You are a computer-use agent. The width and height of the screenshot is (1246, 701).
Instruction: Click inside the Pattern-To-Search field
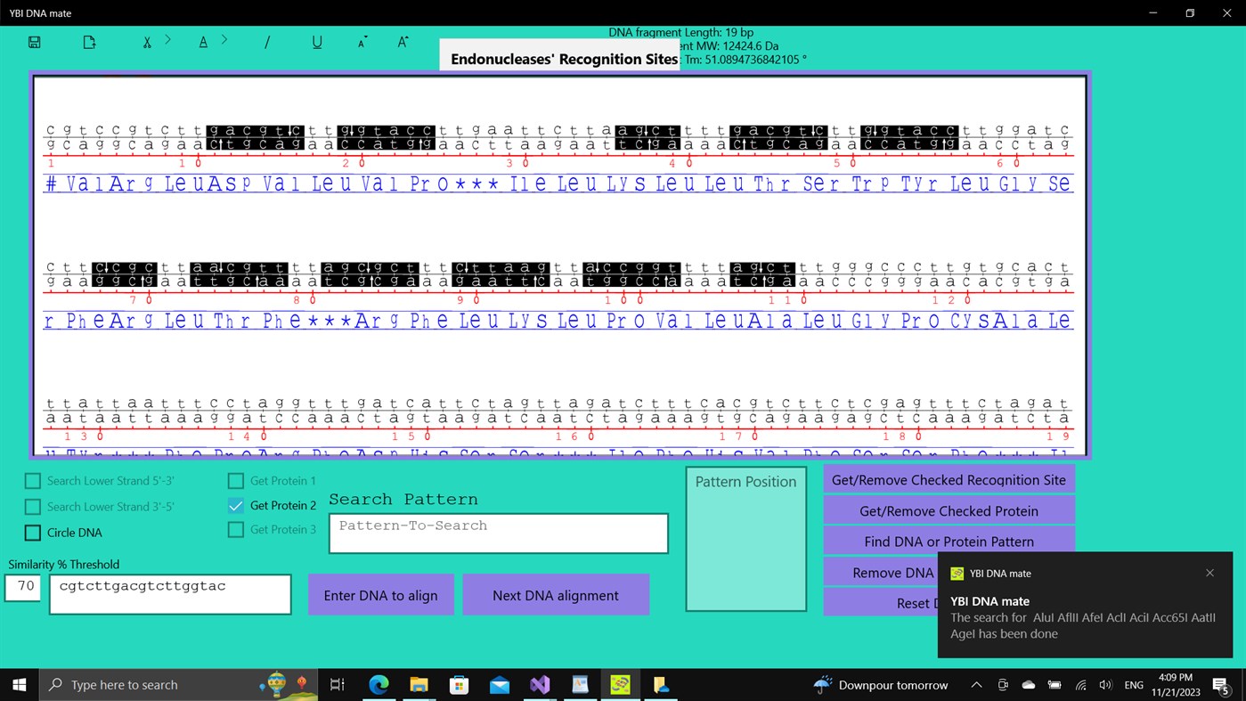(x=498, y=532)
